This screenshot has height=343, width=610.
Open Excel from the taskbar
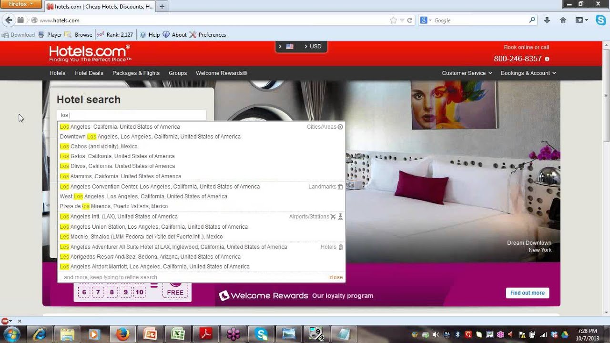tap(178, 334)
